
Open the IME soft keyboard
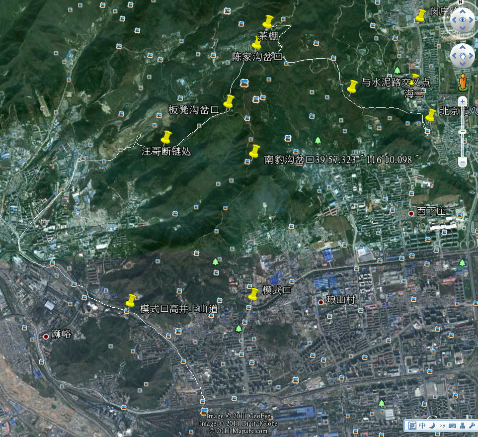[452, 426]
